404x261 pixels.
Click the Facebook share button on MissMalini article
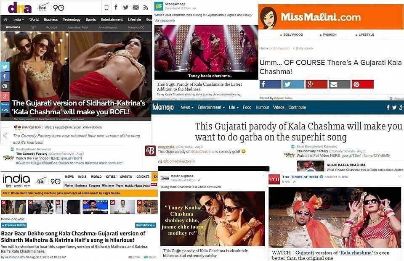270,84
